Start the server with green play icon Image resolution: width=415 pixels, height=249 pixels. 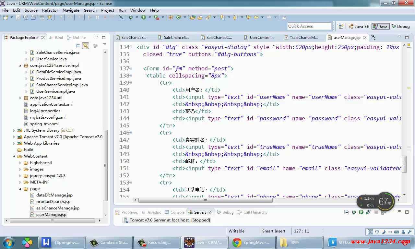361,212
